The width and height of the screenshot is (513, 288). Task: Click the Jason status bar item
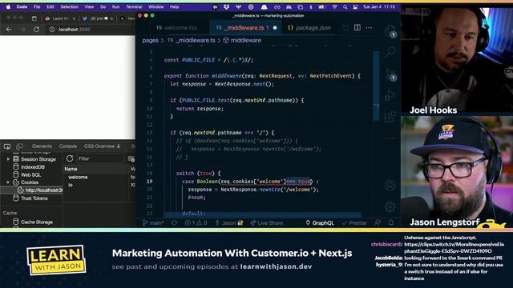229,223
